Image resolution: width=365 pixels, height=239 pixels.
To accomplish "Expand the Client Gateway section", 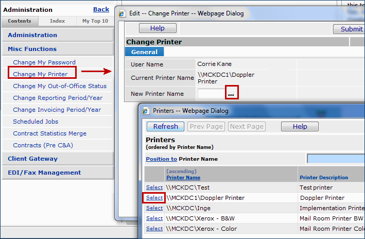I will click(x=33, y=159).
